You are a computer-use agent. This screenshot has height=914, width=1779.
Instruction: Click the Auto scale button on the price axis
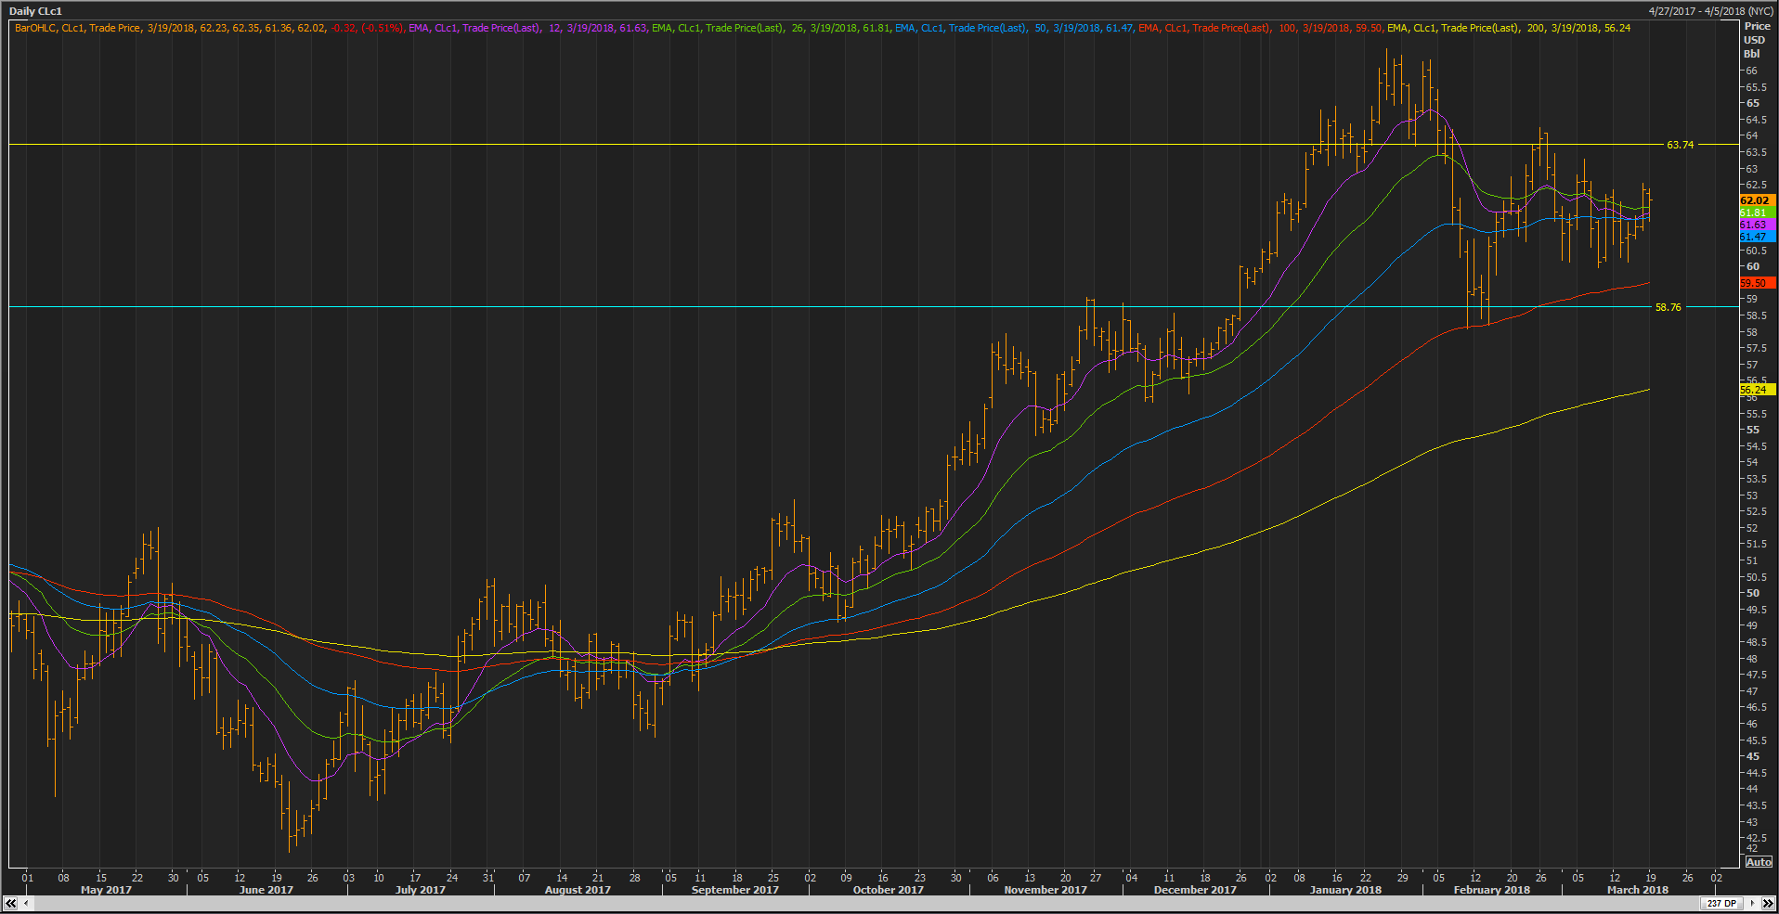[x=1759, y=862]
